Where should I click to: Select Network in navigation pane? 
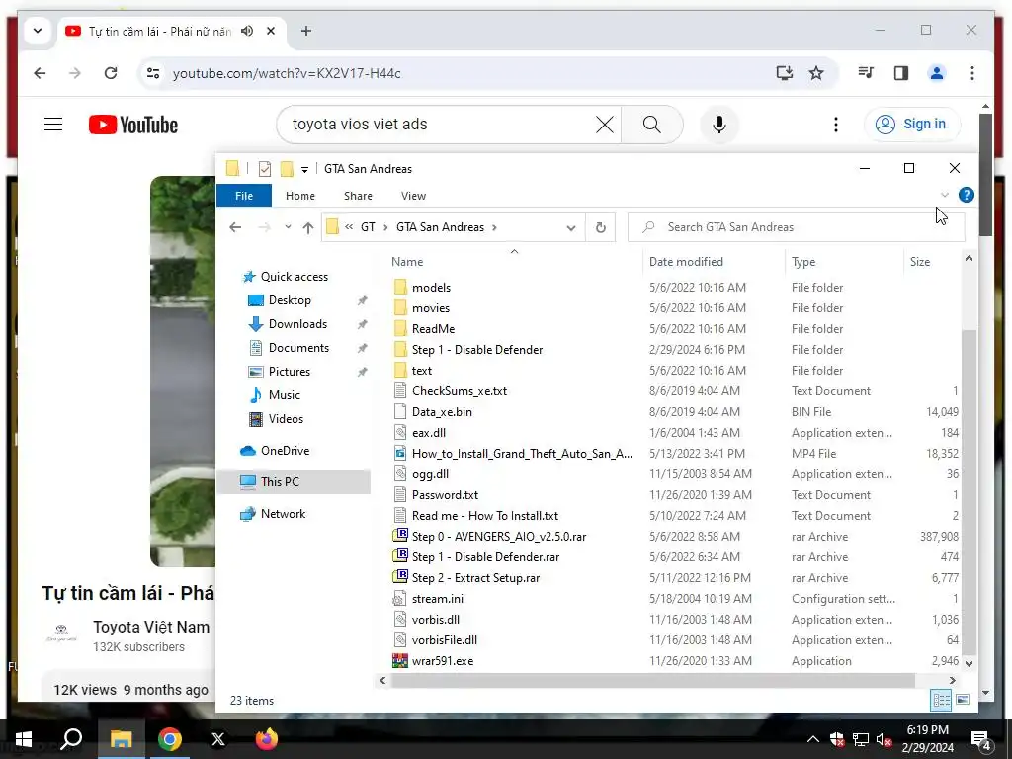tap(283, 514)
